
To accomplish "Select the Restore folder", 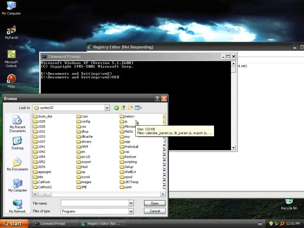I will click(x=128, y=157).
